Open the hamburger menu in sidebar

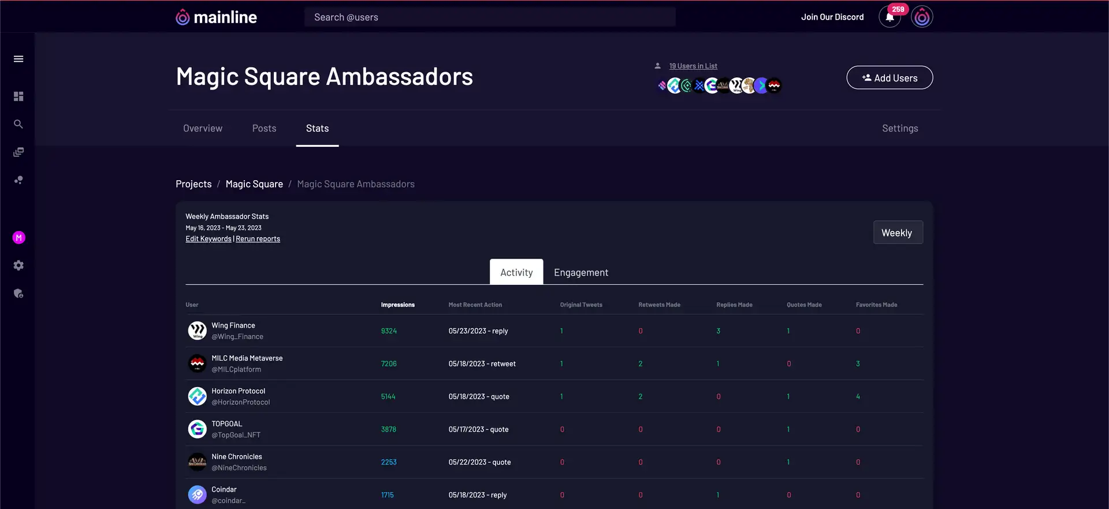pyautogui.click(x=18, y=59)
